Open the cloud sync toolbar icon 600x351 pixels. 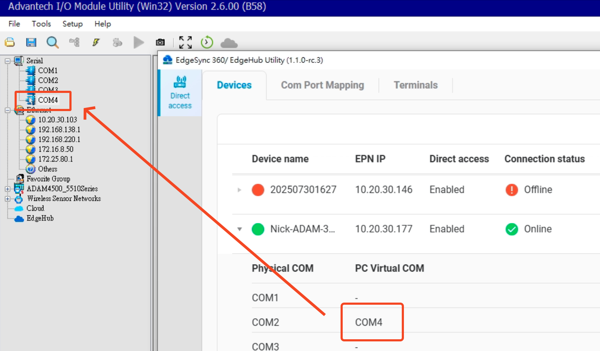[229, 42]
